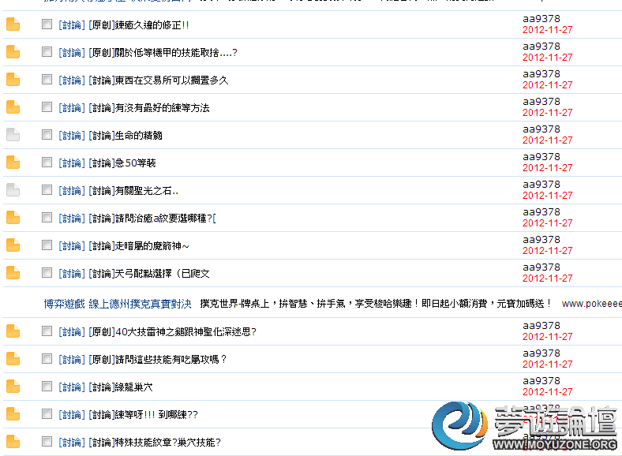Image resolution: width=622 pixels, height=456 pixels.
Task: Click [討論] category tag of 練癒久違的修正 row
Action: click(x=72, y=25)
